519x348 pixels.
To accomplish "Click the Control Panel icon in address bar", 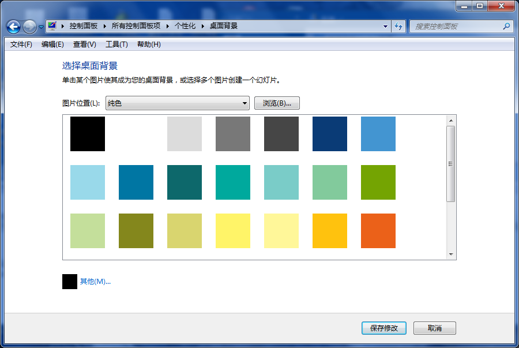I will (x=52, y=26).
